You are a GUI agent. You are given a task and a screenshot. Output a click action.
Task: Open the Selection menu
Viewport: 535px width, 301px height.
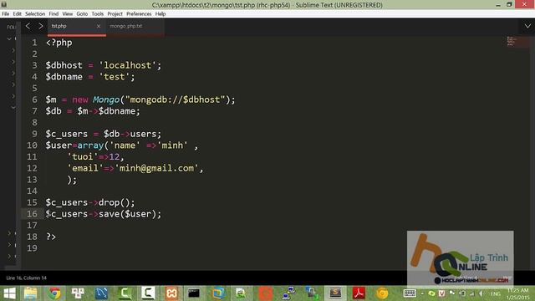(x=35, y=14)
